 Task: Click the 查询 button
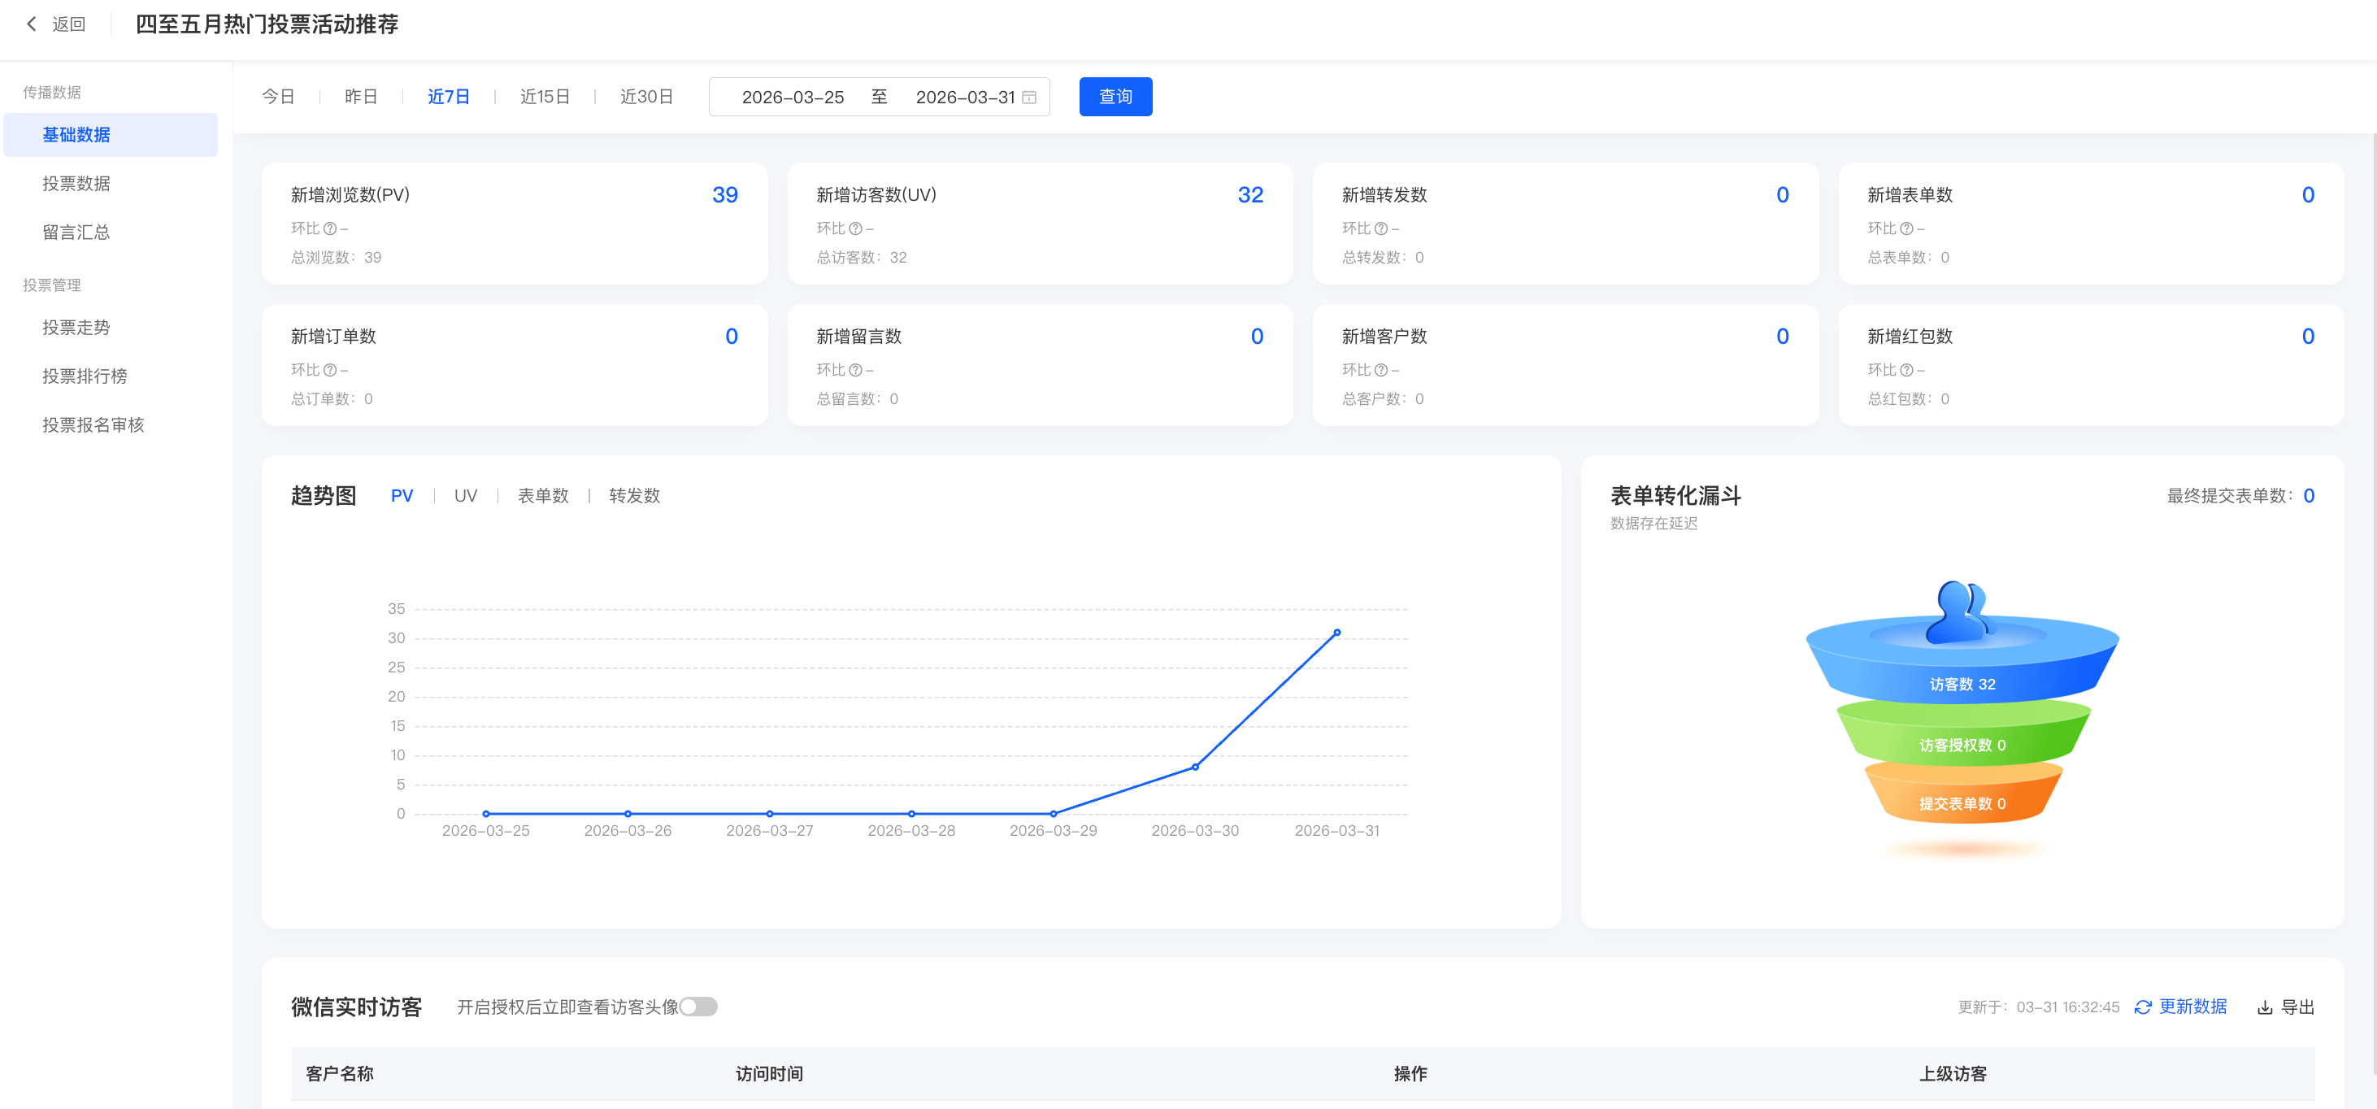coord(1115,97)
